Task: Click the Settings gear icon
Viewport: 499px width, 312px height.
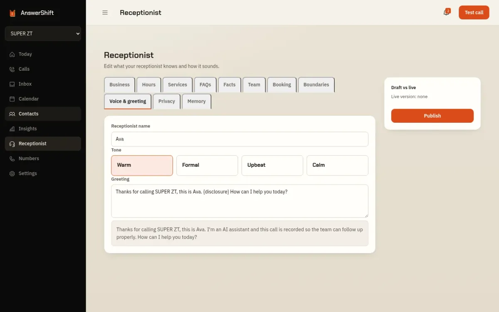Action: click(12, 173)
